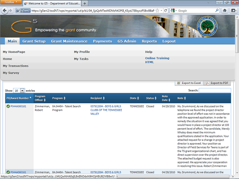Screen dimensions: 239x179
Task: Open first row Boys & Girls Clubs recipient link
Action: coord(106,110)
